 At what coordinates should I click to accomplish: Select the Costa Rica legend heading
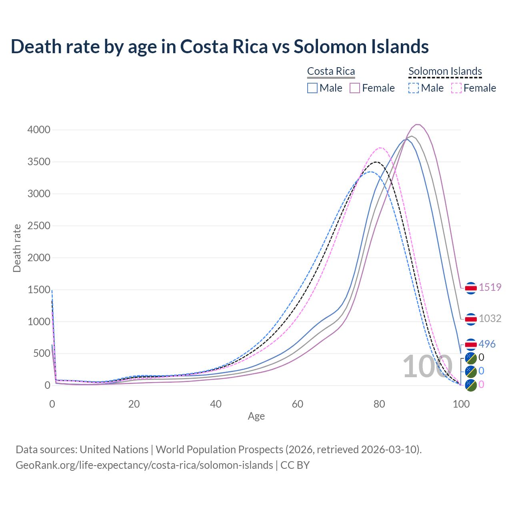(331, 71)
